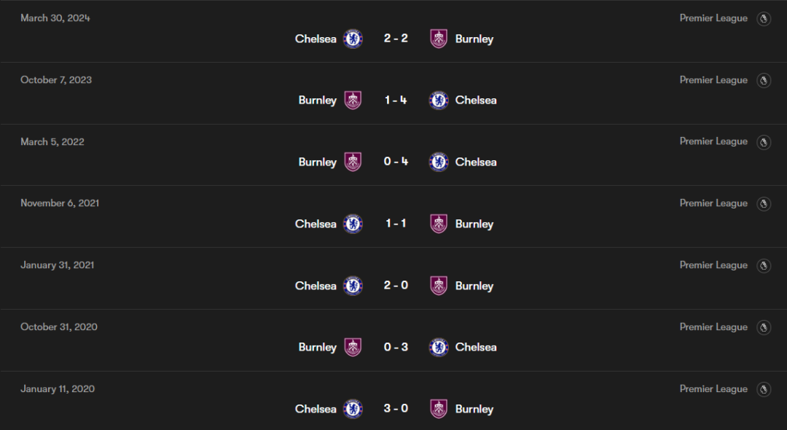The height and width of the screenshot is (430, 787).
Task: Open the 1 - 4 score from October 7, 2023
Action: pyautogui.click(x=396, y=100)
